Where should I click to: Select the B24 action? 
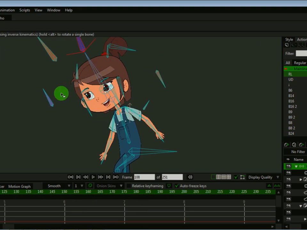tap(295, 134)
